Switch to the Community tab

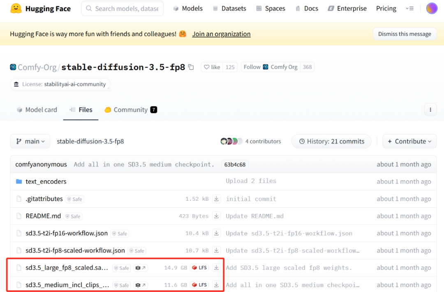pyautogui.click(x=131, y=110)
